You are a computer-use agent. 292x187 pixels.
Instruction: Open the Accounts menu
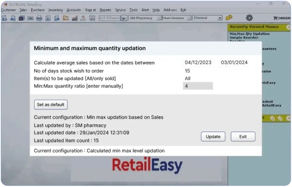(74, 10)
